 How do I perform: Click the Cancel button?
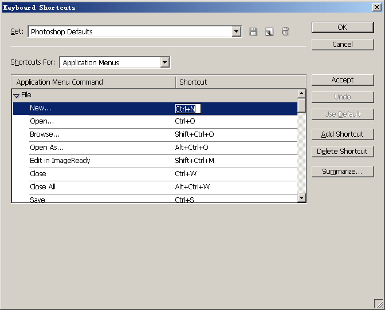click(343, 45)
